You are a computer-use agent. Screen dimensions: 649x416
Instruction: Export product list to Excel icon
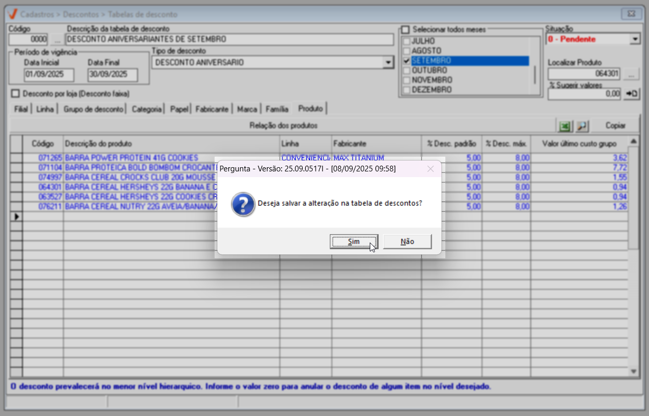[x=565, y=126]
